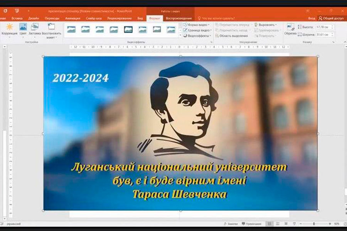This screenshot has height=231, width=347.
Task: Click the zoom out minus button
Action: [301, 224]
